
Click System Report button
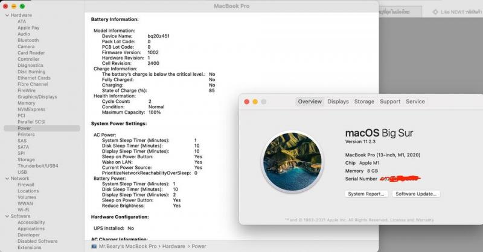tap(366, 194)
